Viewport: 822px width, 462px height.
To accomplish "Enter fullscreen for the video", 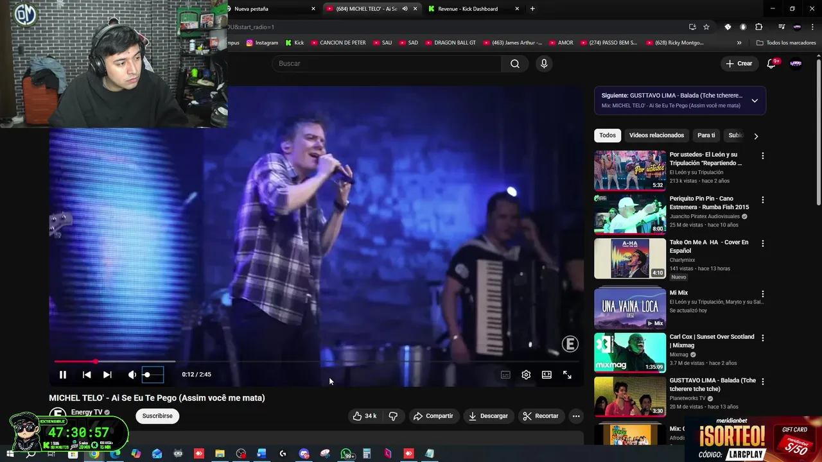I will point(567,375).
